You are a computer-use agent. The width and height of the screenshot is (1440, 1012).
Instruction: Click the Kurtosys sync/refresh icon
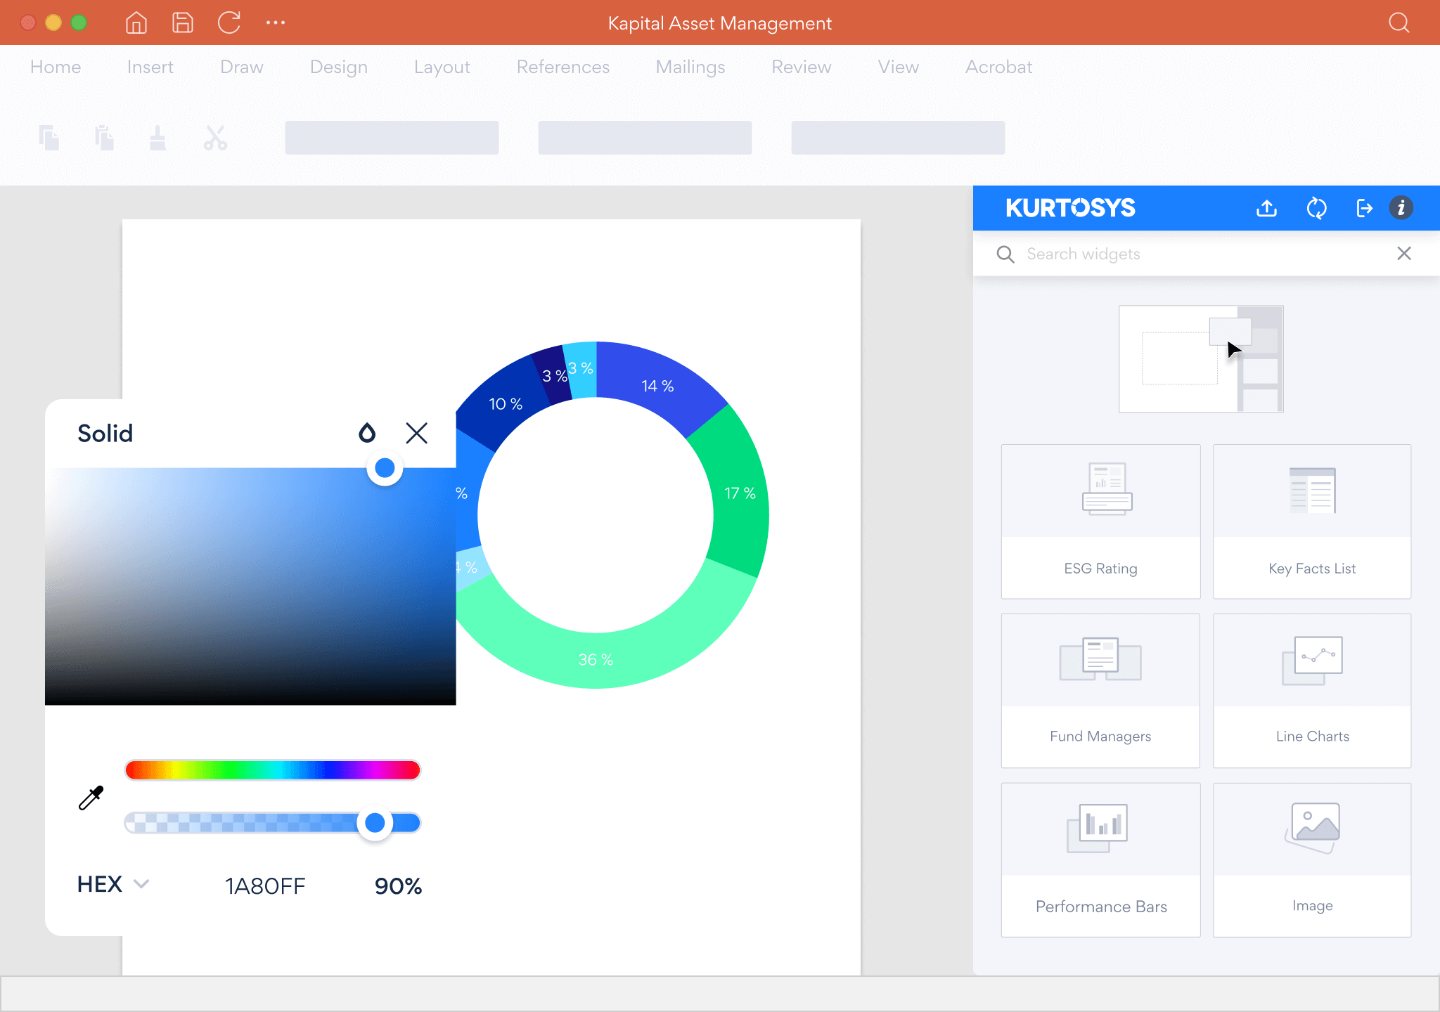[1317, 208]
